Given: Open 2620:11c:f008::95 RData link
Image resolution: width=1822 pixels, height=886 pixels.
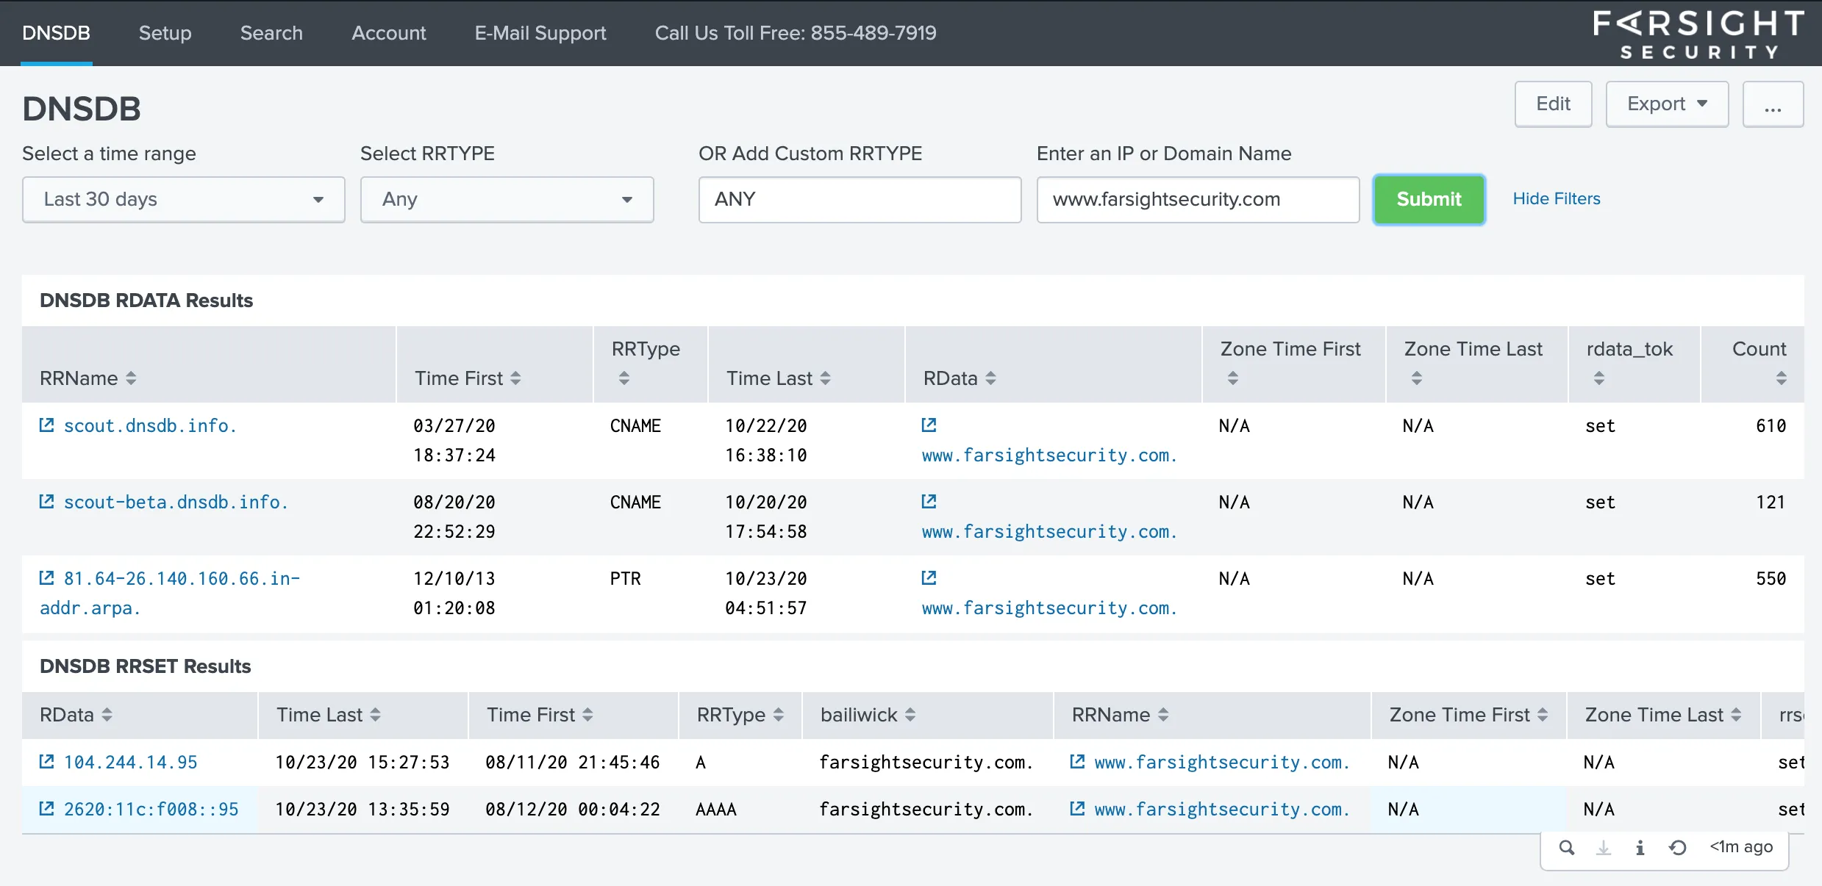Looking at the screenshot, I should tap(151, 810).
